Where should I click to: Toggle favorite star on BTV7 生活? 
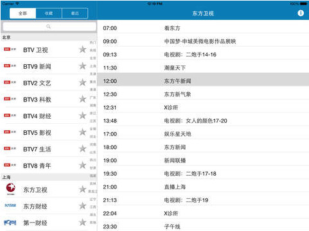pos(83,149)
